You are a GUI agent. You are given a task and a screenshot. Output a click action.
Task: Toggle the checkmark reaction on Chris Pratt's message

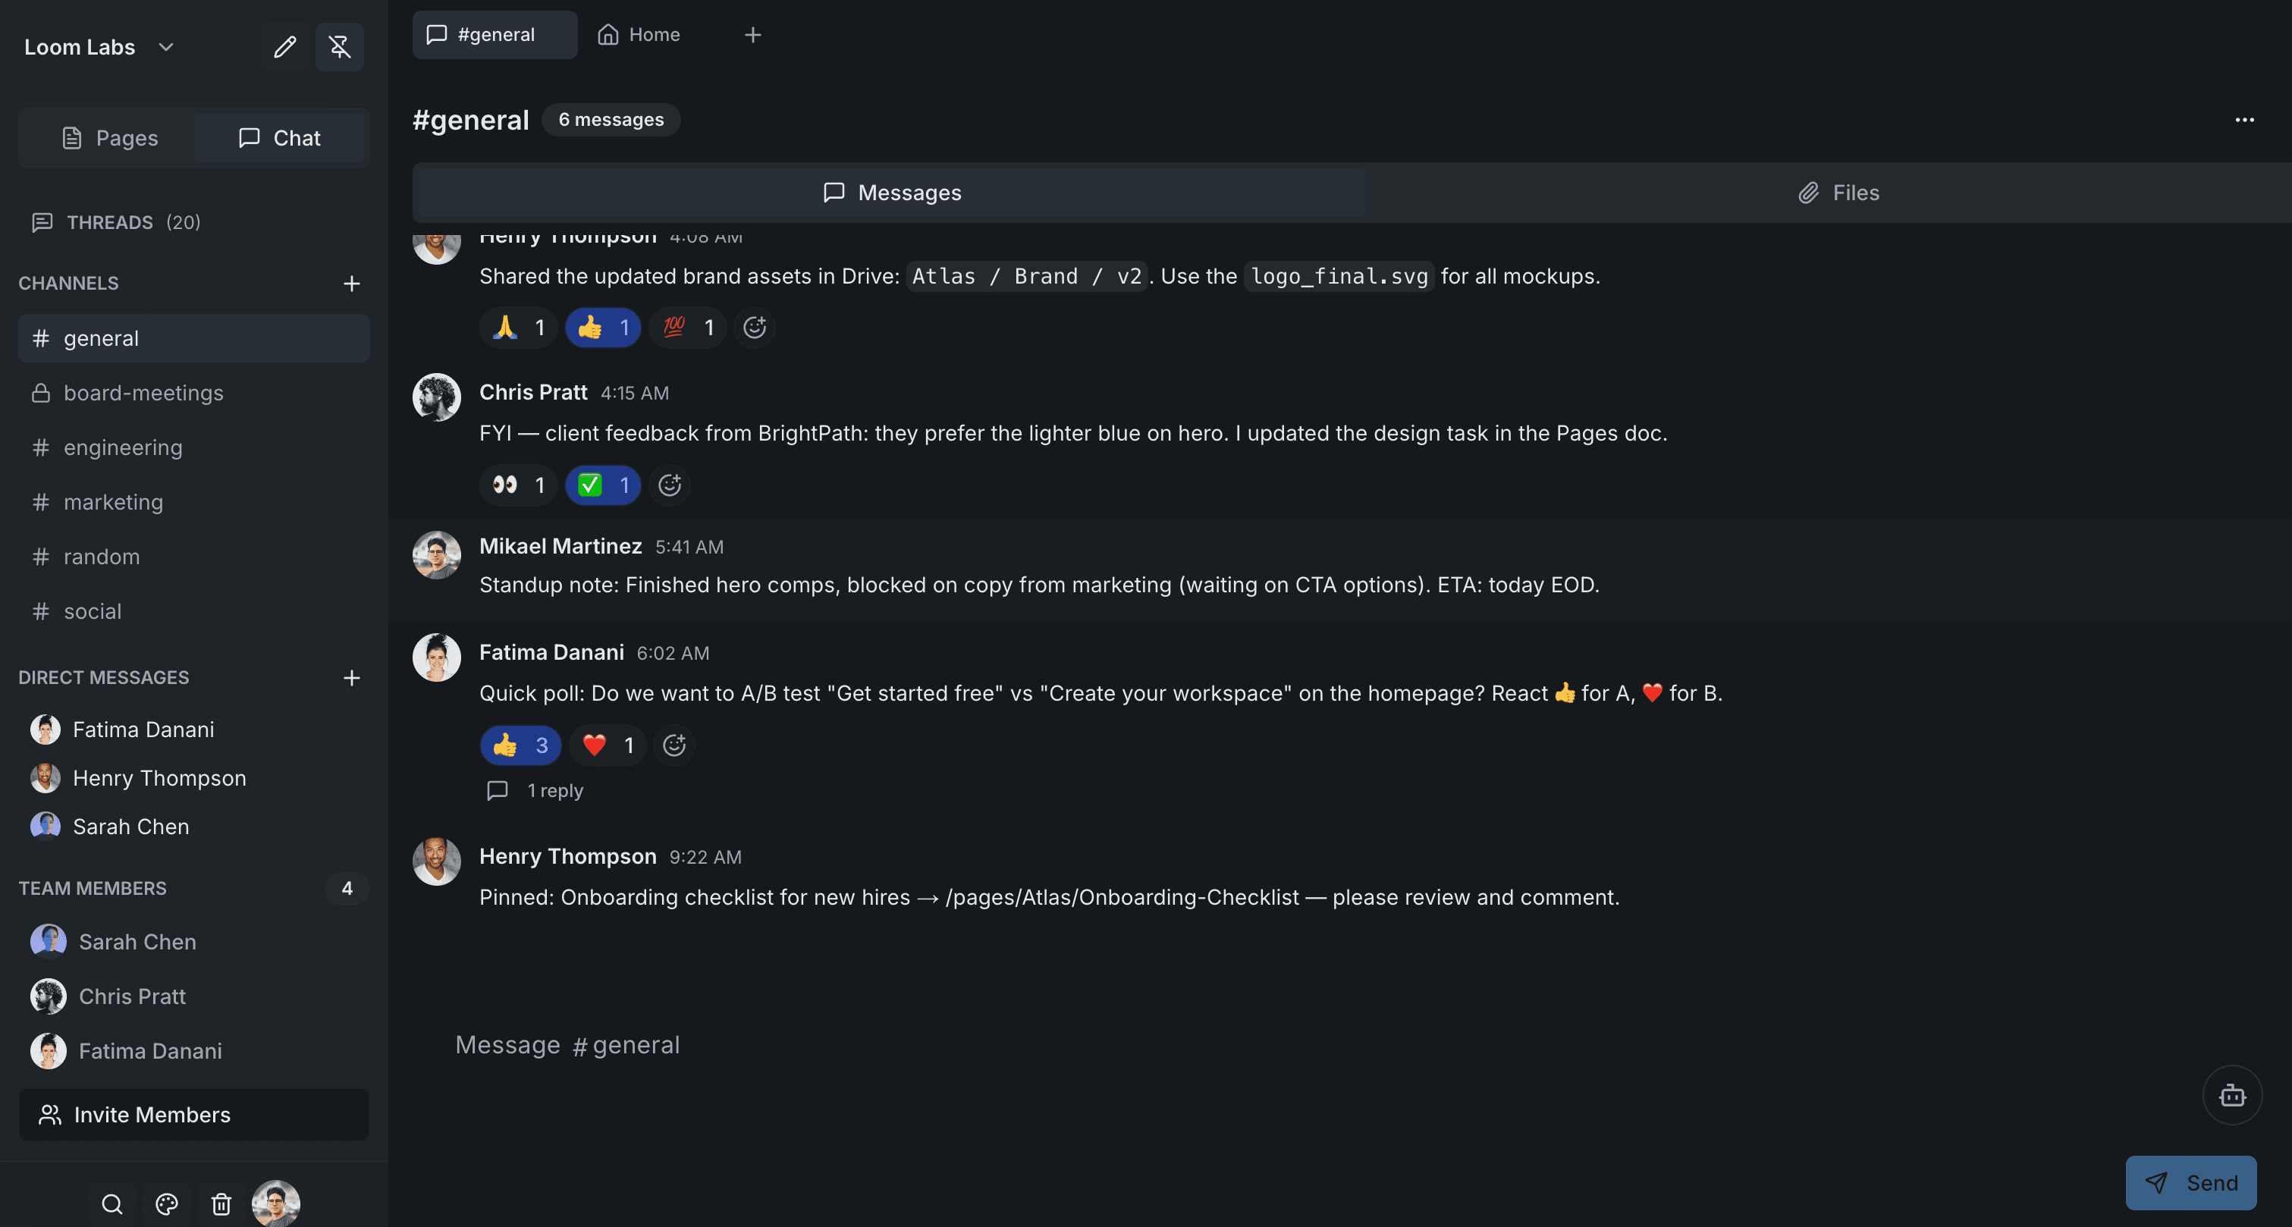click(603, 485)
